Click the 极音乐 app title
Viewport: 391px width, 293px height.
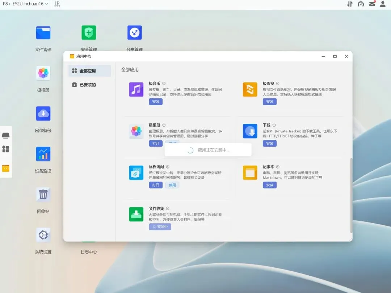154,84
